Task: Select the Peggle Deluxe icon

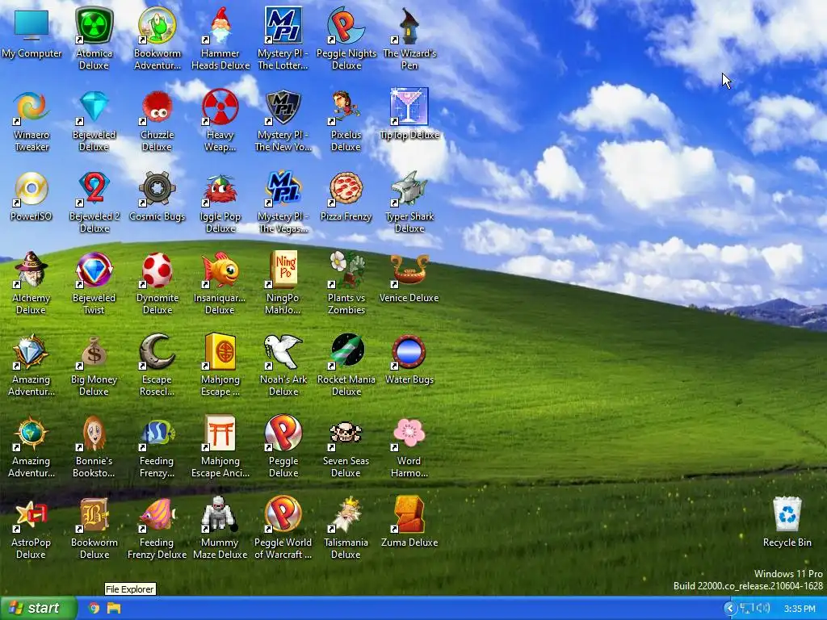Action: [283, 434]
